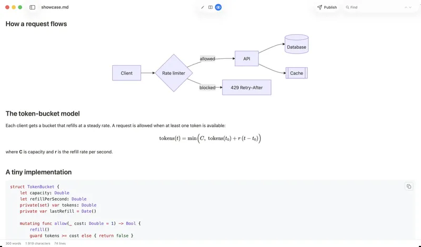Switch to split view mode
The height and width of the screenshot is (247, 421).
pyautogui.click(x=210, y=7)
